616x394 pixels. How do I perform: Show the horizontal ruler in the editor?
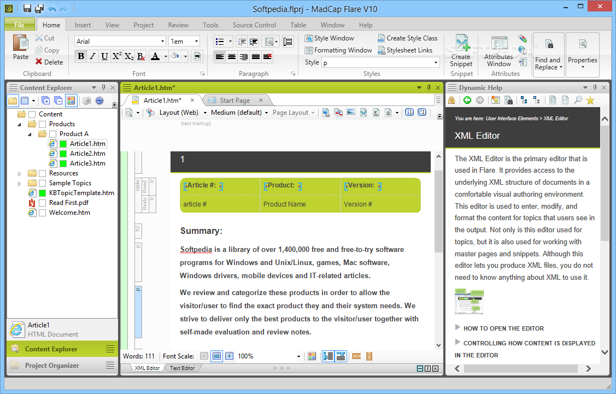point(356,356)
